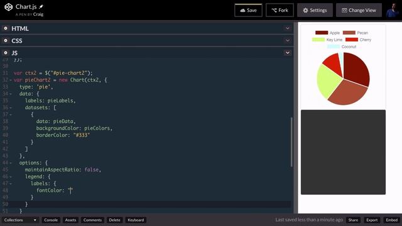The height and width of the screenshot is (226, 402).
Task: Show Keyboard shortcuts
Action: click(x=136, y=220)
